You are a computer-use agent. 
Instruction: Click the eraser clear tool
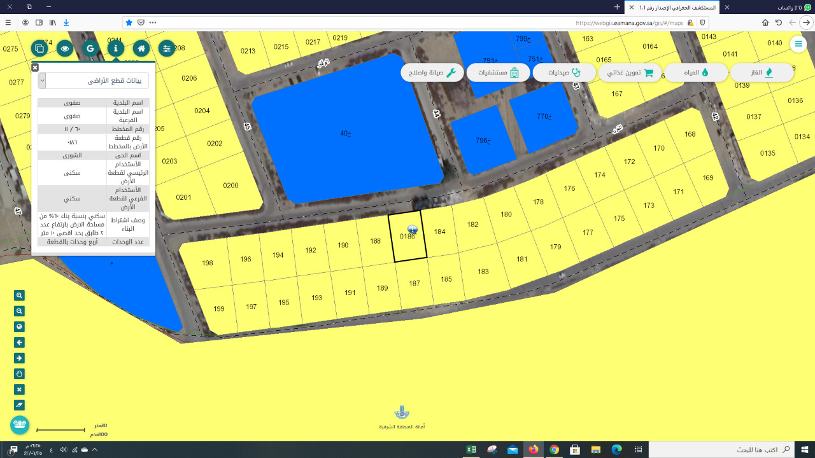tap(20, 405)
